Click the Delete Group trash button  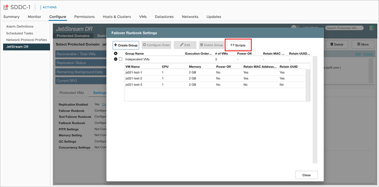(211, 45)
